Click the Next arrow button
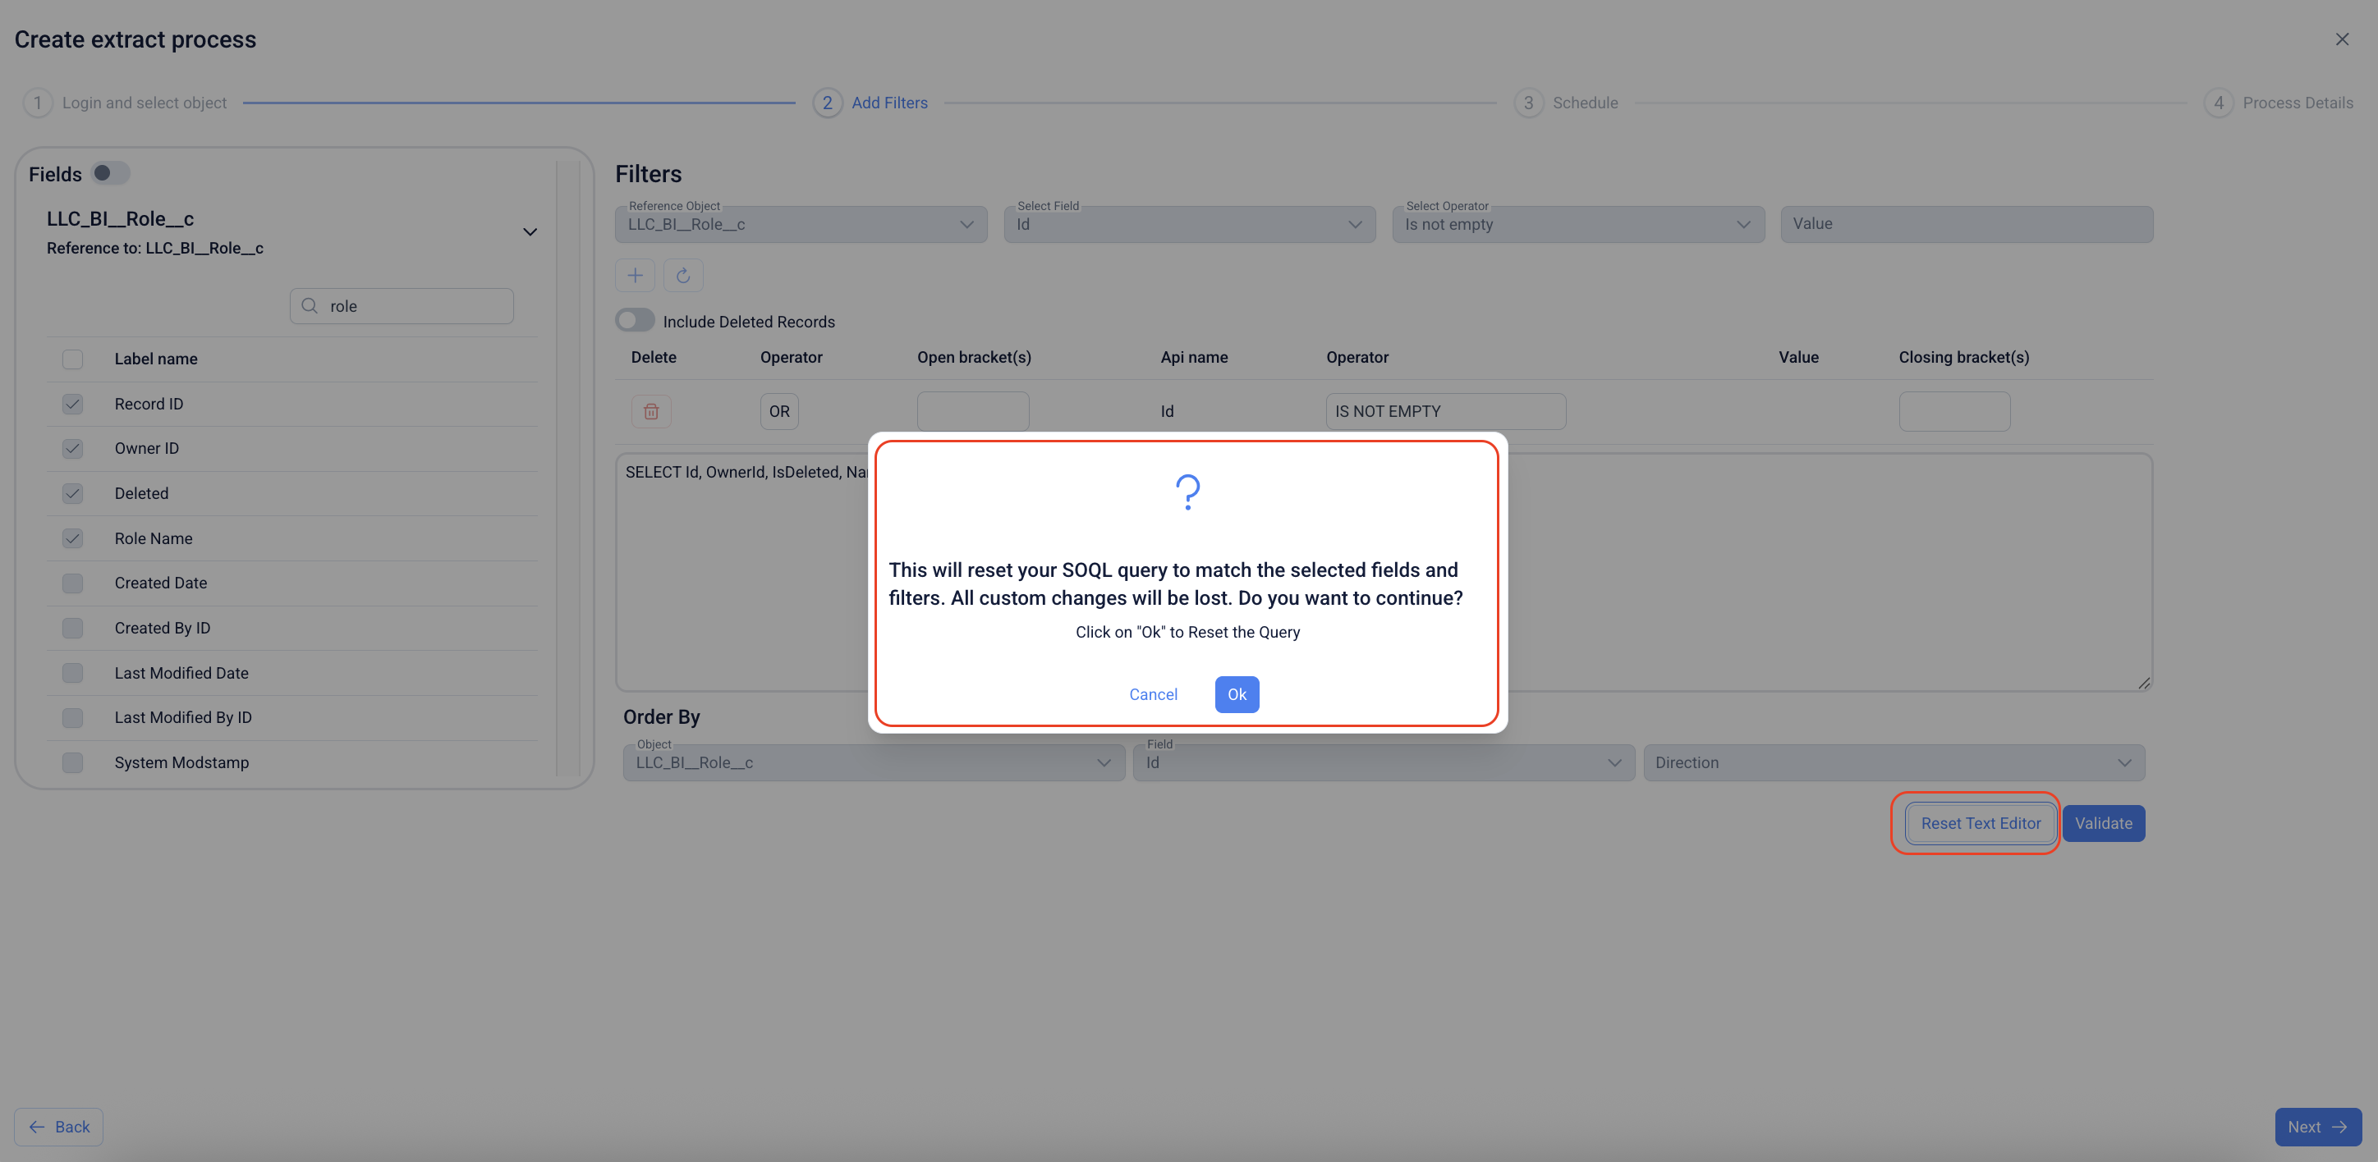Viewport: 2378px width, 1162px height. coord(2317,1126)
